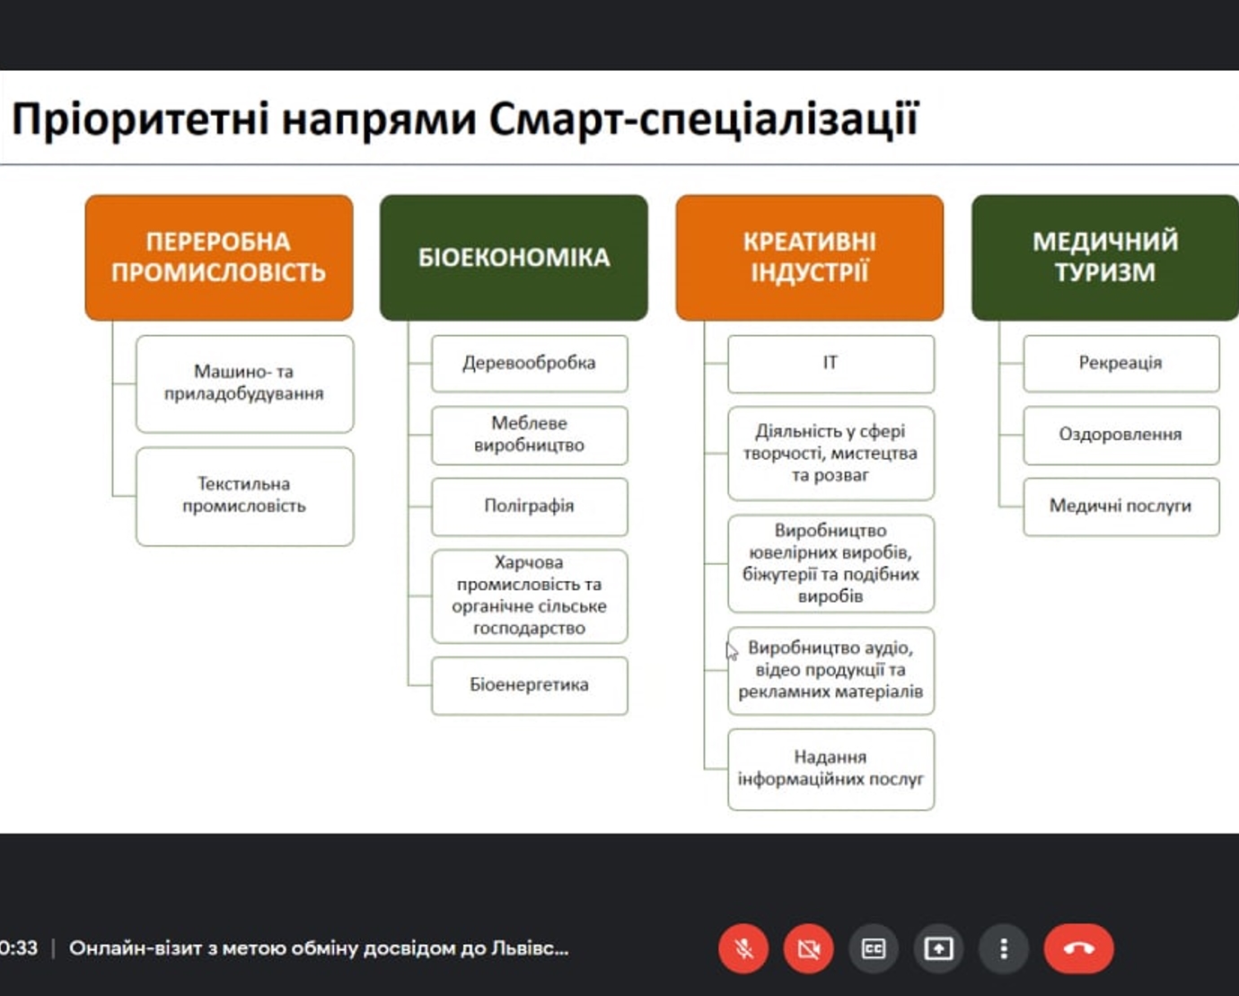The width and height of the screenshot is (1239, 996).
Task: Click the slide title 'Пріоритетні напрями Смарт-спеціалізації'
Action: tap(465, 119)
